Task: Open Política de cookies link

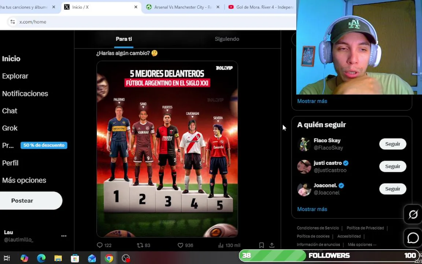Action: [x=313, y=236]
